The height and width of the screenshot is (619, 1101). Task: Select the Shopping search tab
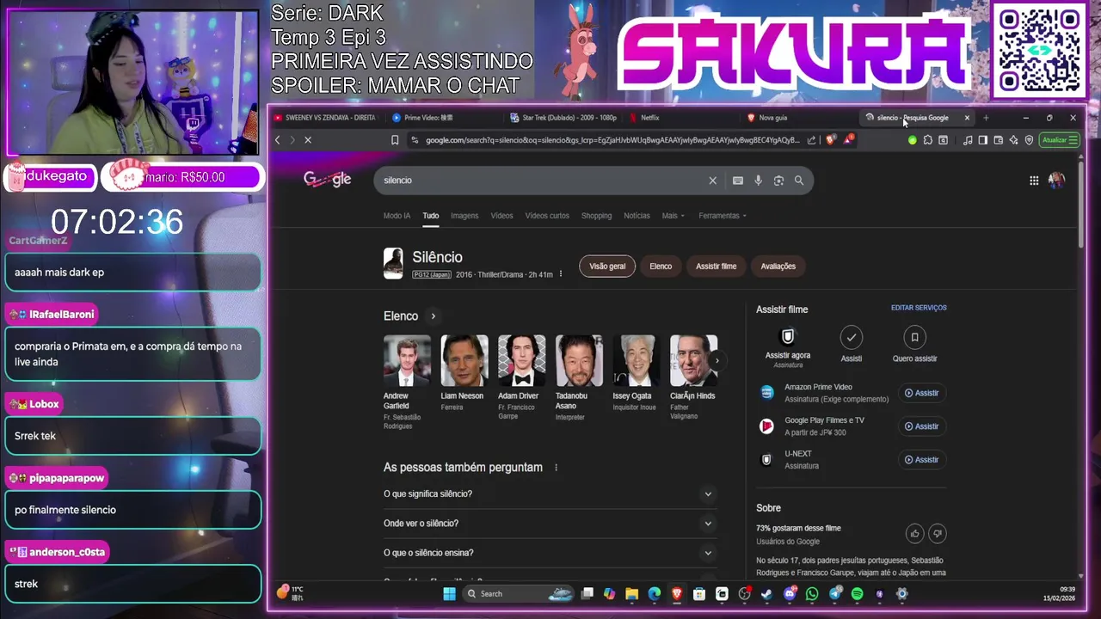coord(596,216)
